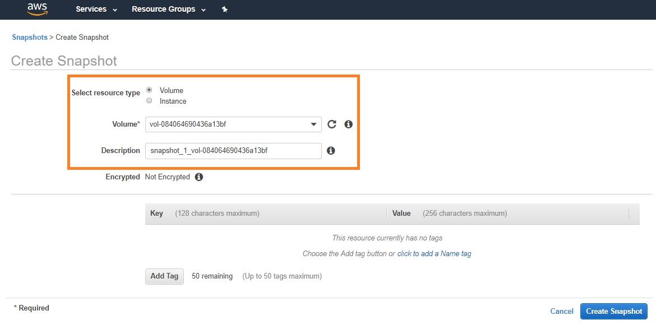
Task: Open the Resource Groups menu
Action: pyautogui.click(x=168, y=10)
